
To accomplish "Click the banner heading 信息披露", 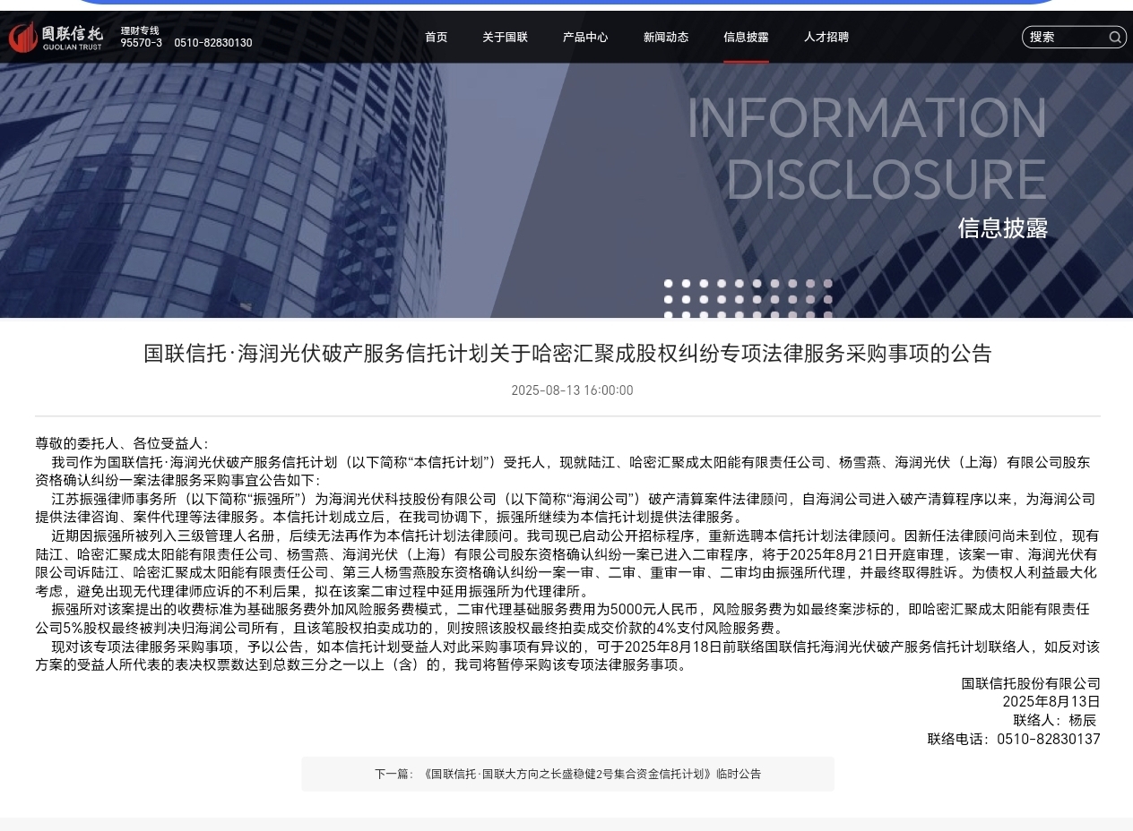I will 1002,228.
